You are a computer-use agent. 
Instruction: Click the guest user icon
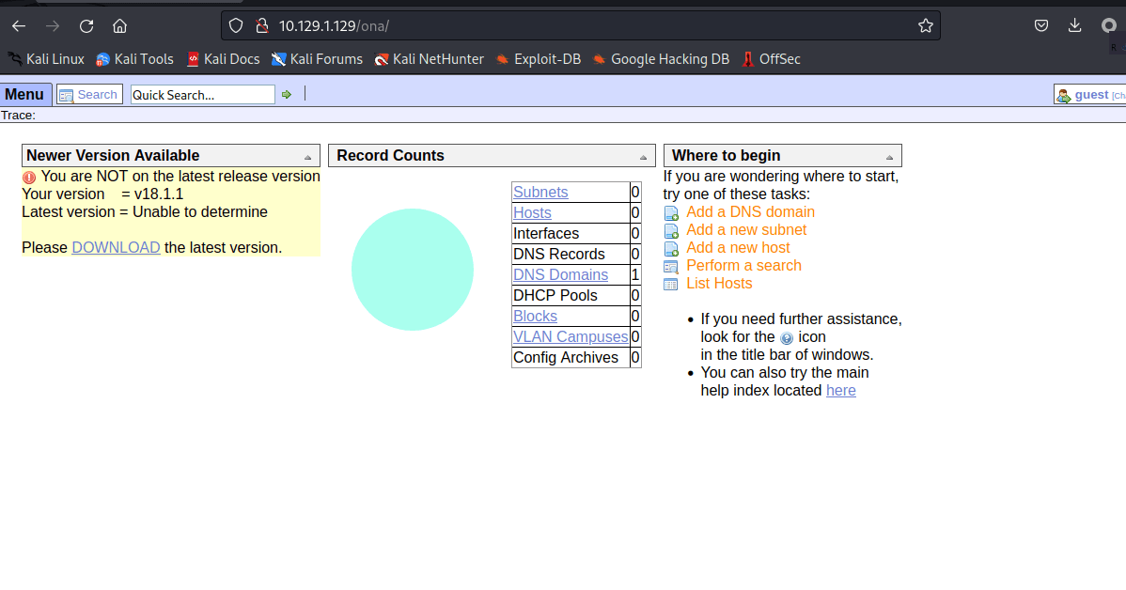[x=1064, y=95]
